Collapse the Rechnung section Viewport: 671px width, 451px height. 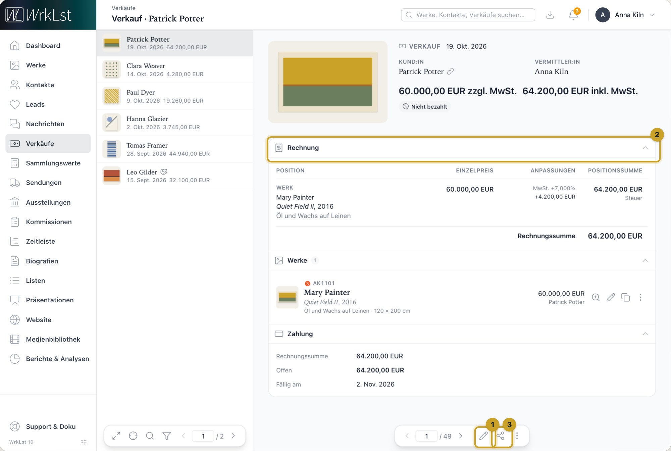[x=645, y=148]
